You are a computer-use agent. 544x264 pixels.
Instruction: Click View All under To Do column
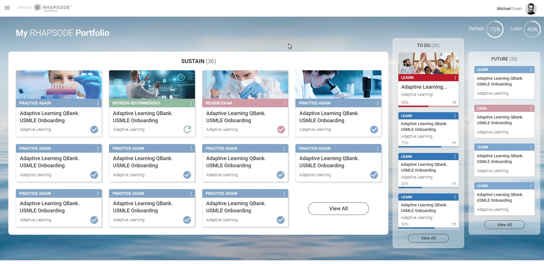(428, 238)
